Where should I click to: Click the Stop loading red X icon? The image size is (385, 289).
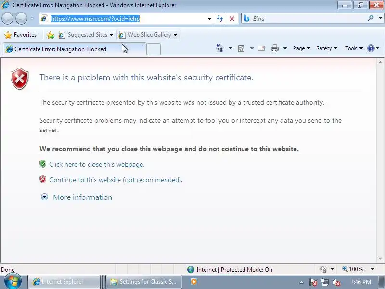click(232, 19)
